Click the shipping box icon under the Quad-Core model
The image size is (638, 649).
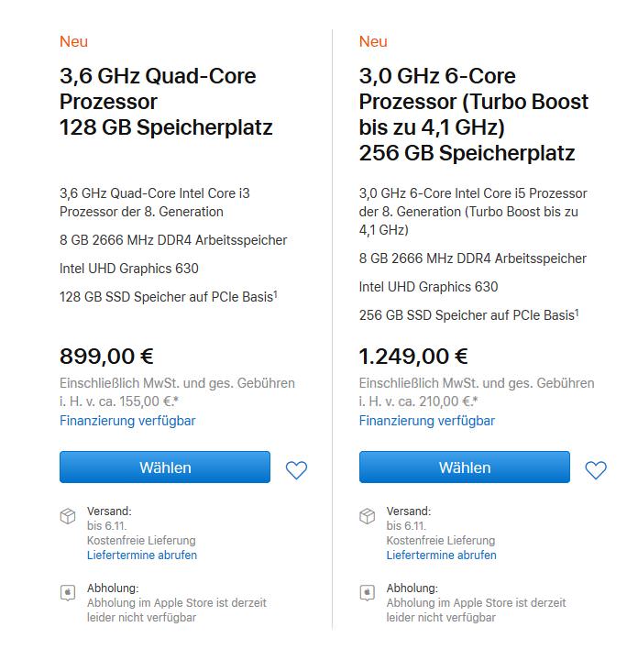(68, 517)
